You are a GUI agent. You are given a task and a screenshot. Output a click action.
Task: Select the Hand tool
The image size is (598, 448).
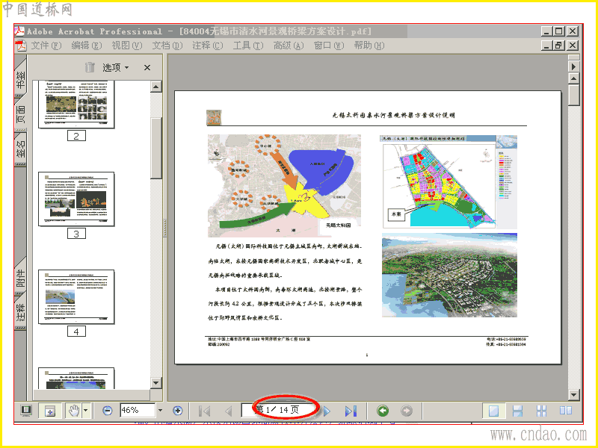click(x=73, y=411)
